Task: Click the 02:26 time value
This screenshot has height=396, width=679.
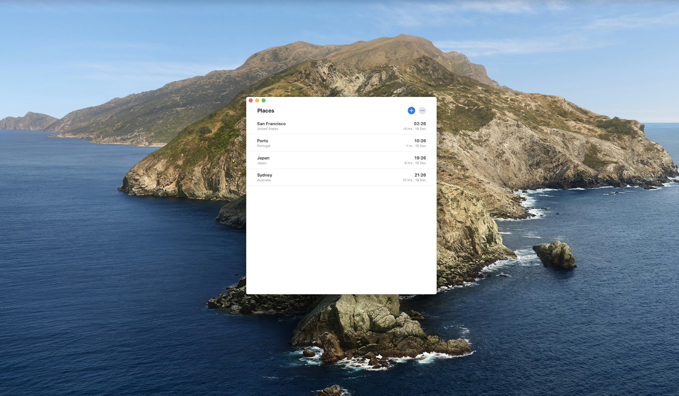Action: point(420,124)
